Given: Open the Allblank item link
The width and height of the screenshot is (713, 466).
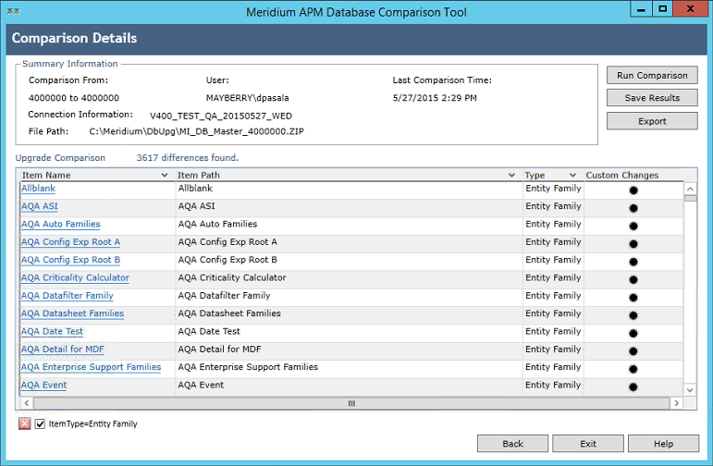Looking at the screenshot, I should pyautogui.click(x=38, y=189).
